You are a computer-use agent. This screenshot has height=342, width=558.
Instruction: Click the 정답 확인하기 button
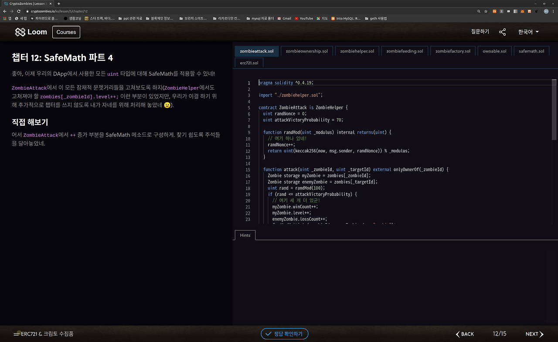285,334
